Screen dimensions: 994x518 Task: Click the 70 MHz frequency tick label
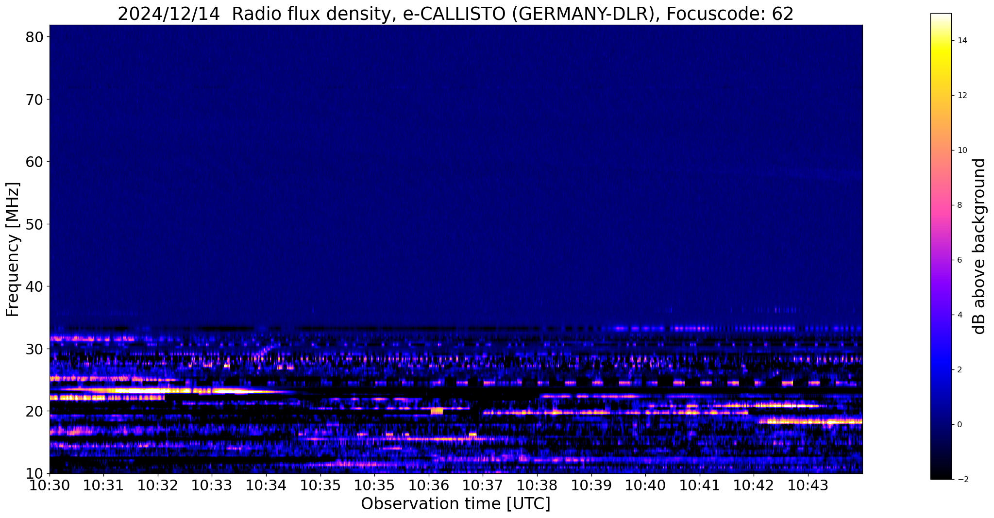coord(35,100)
